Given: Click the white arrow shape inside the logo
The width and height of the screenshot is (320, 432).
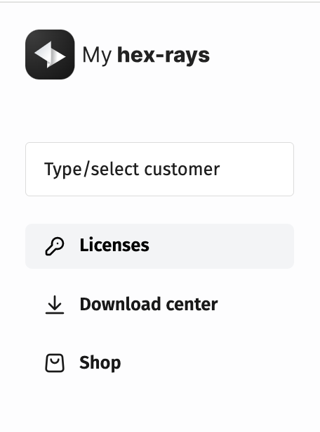Looking at the screenshot, I should click(50, 55).
